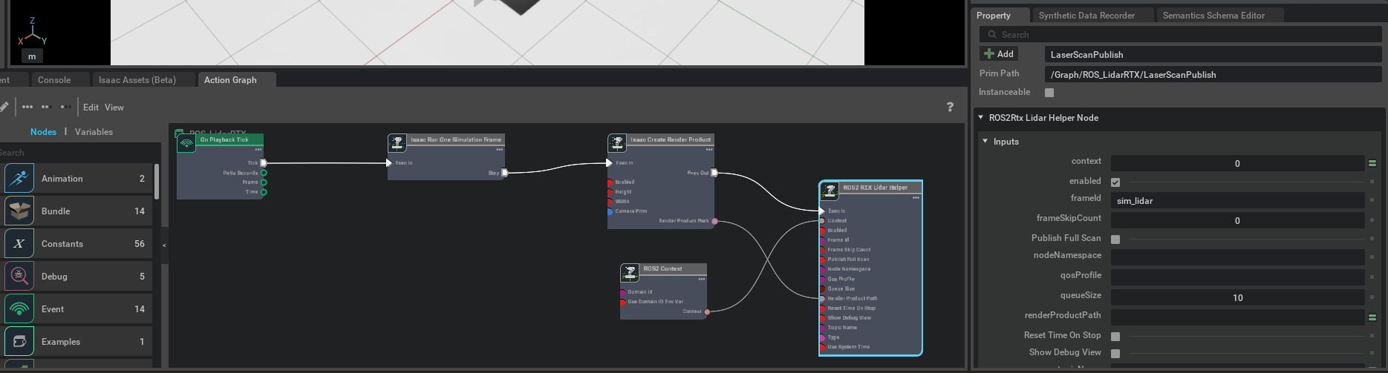1388x373 pixels.
Task: Click the Examples category icon
Action: pyautogui.click(x=19, y=342)
